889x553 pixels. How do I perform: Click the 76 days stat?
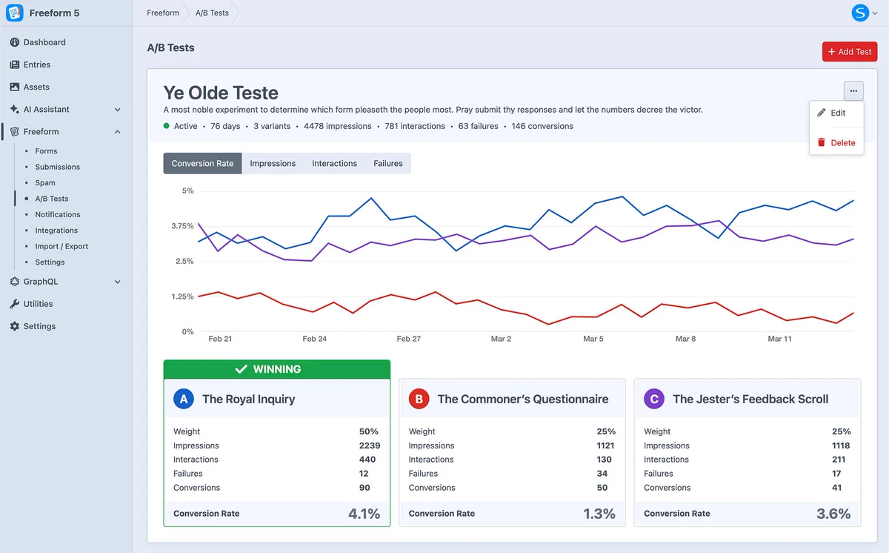point(225,126)
